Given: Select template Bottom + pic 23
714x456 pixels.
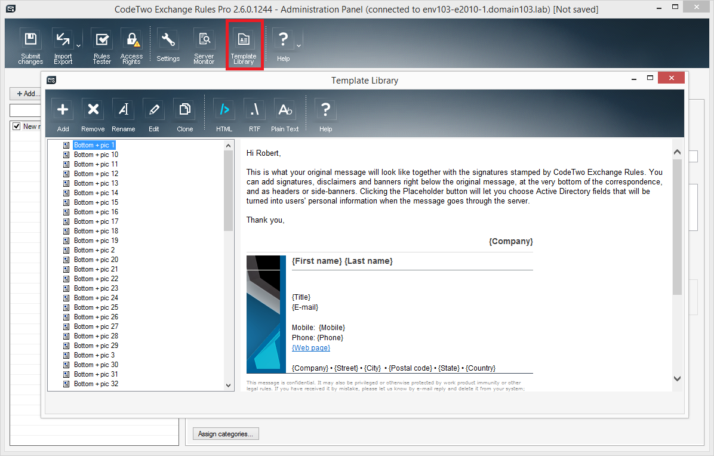Looking at the screenshot, I should tap(96, 288).
